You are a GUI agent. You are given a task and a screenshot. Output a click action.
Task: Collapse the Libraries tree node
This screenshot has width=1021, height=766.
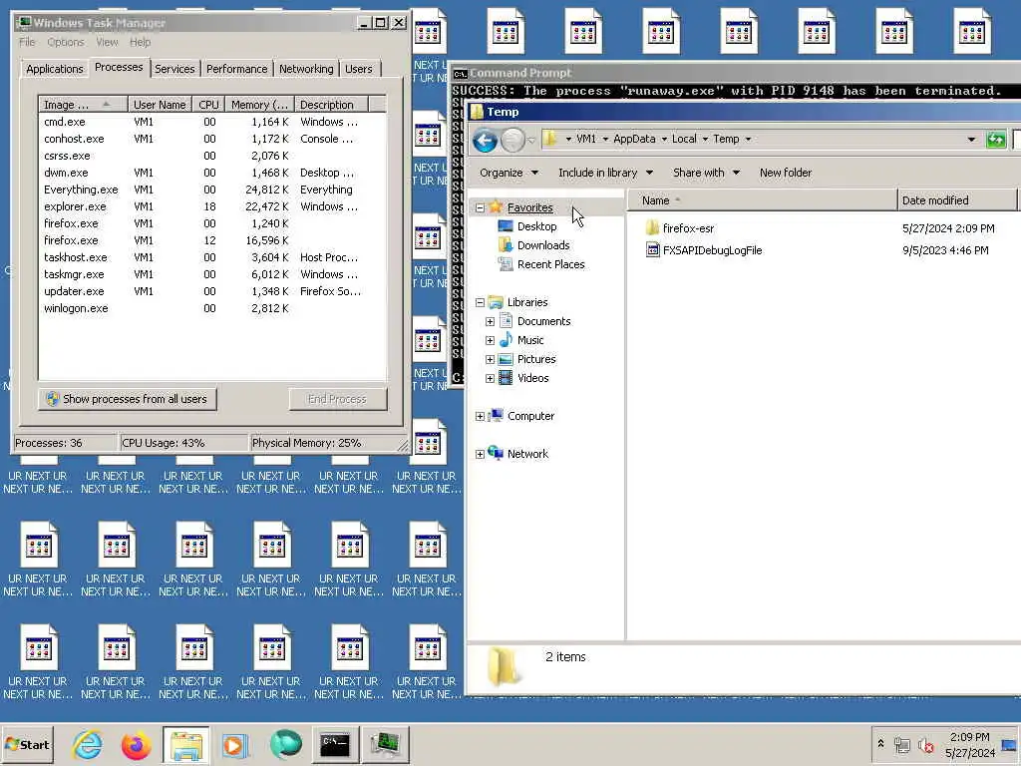(480, 302)
